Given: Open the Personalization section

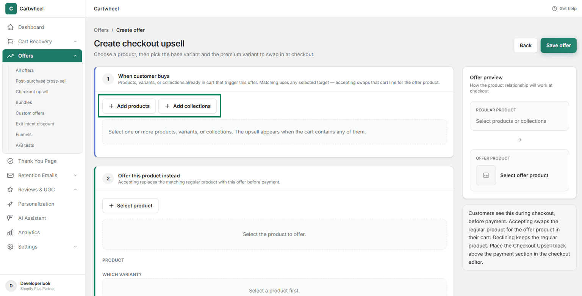Looking at the screenshot, I should coord(42,204).
